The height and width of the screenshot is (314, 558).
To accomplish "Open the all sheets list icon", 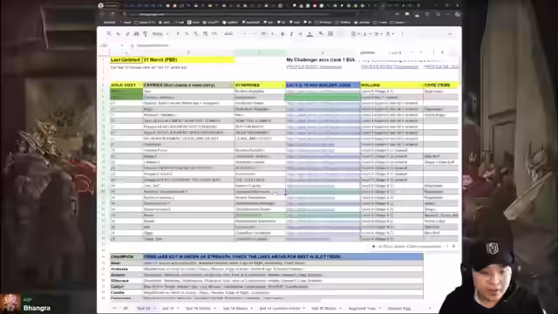I will click(x=126, y=308).
